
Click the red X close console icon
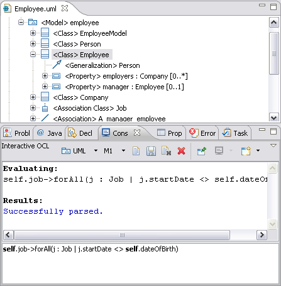181,151
